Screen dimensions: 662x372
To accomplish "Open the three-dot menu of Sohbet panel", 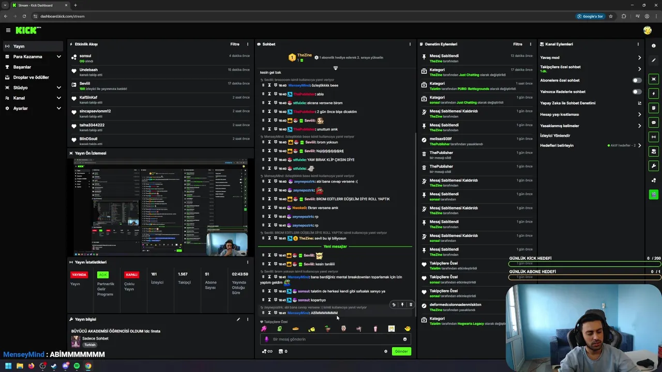I will [410, 44].
